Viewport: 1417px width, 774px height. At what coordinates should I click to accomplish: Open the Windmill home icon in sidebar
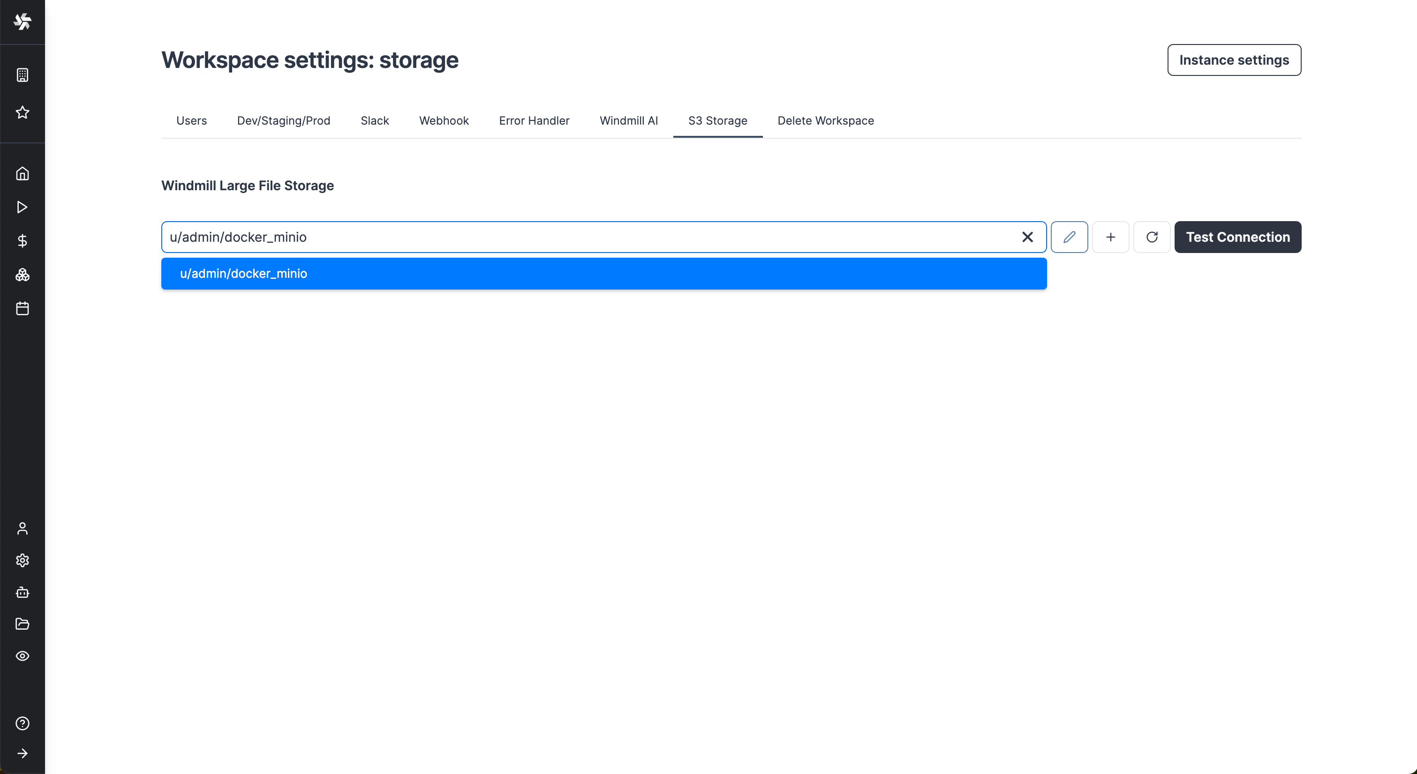pos(22,173)
